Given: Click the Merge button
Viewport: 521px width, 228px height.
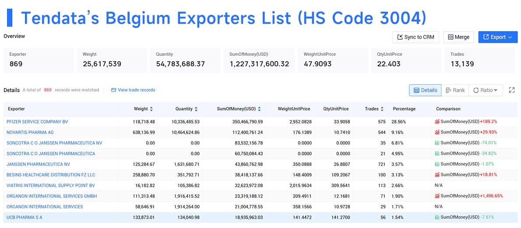Looking at the screenshot, I should click(458, 37).
